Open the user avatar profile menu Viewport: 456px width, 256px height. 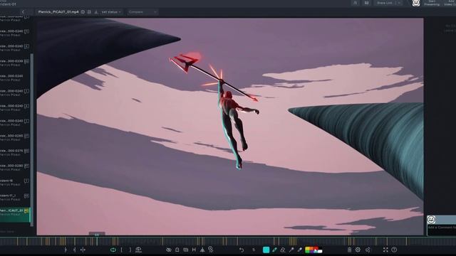coord(416,3)
